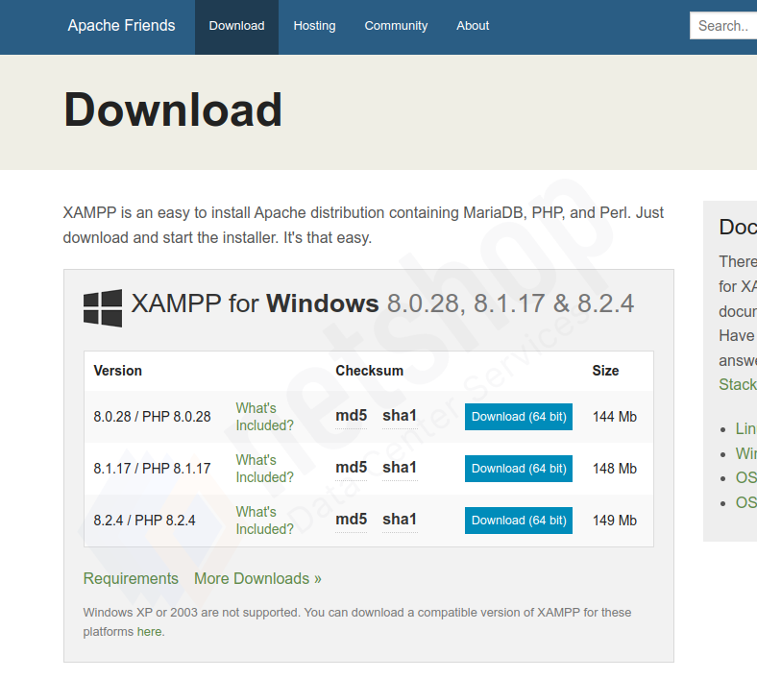
Task: Click the '8.2.4 / PHP 8.2.4' version cell
Action: click(x=144, y=521)
